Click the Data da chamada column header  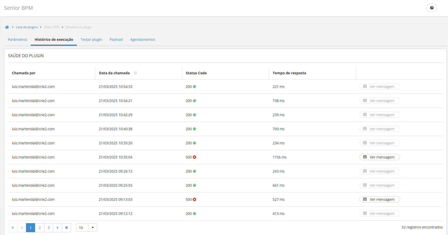tap(114, 73)
